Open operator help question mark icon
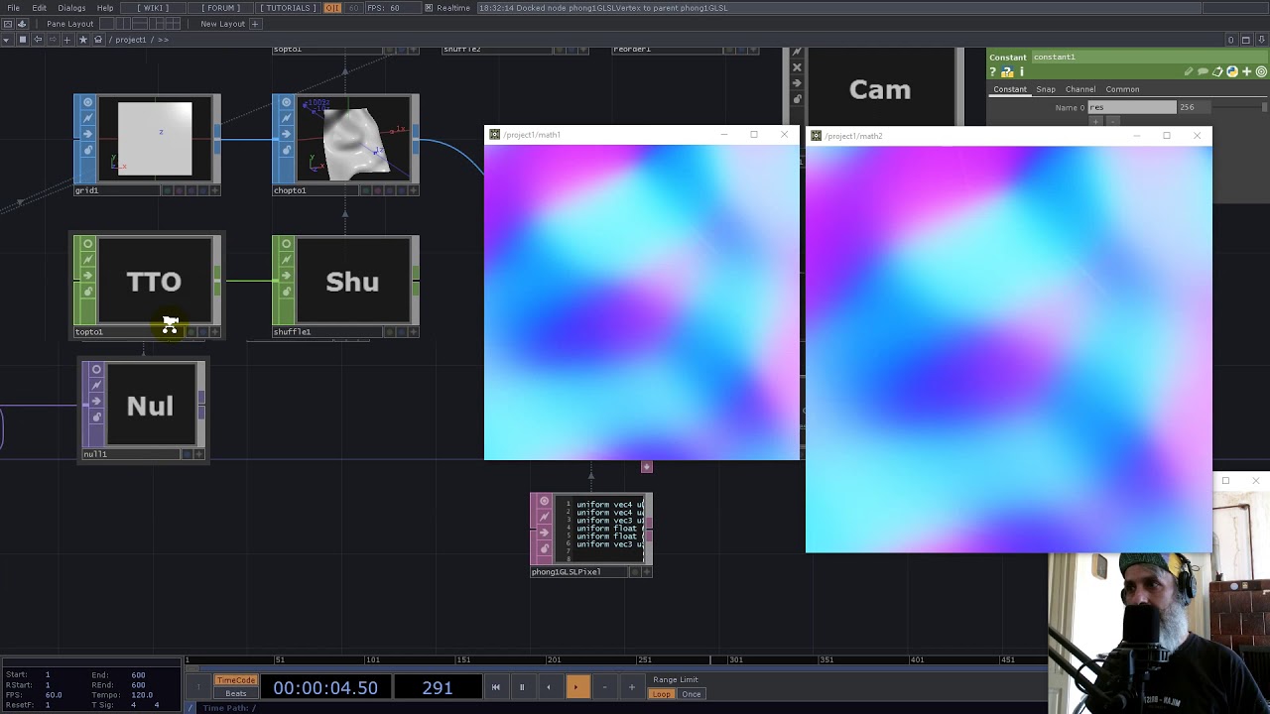1270x714 pixels. point(993,71)
